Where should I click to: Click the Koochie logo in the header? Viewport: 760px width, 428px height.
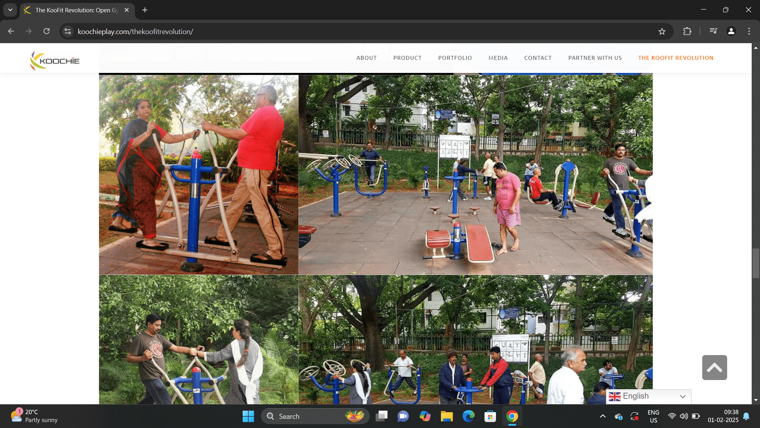click(x=55, y=60)
